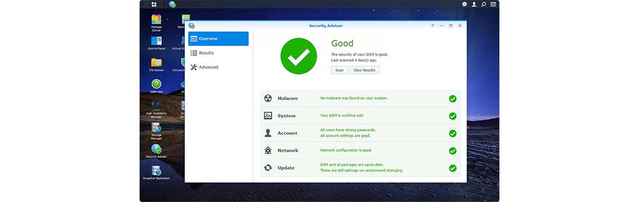This screenshot has height=202, width=639.
Task: Launch High Availability Manager desktop icon
Action: (156, 109)
